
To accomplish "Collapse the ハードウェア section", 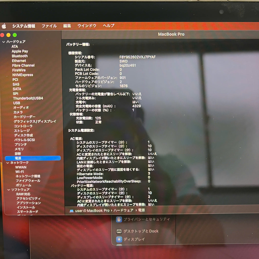I will coord(4,42).
